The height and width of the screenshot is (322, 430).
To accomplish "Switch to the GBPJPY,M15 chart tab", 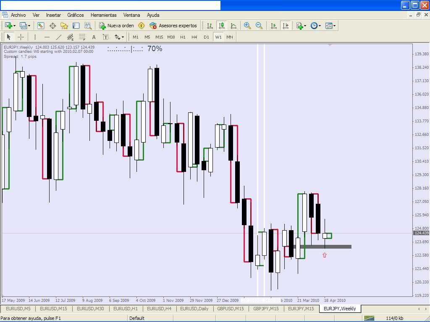I will tap(266, 309).
